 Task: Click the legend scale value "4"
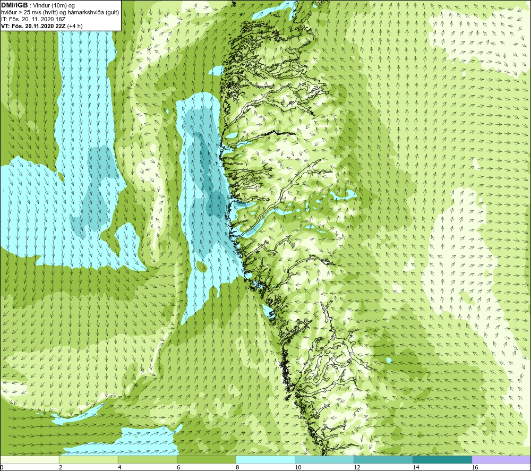119,467
